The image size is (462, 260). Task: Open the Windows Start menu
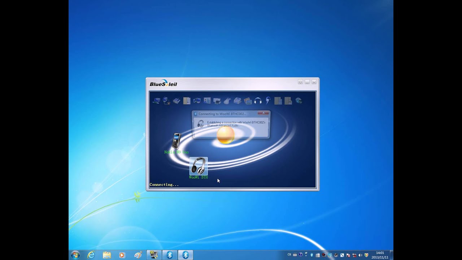pos(75,255)
